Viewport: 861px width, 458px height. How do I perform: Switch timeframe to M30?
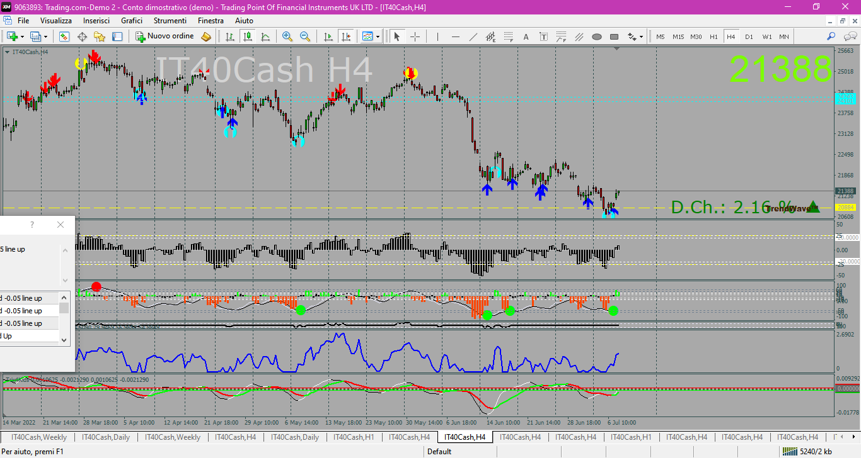pos(696,36)
